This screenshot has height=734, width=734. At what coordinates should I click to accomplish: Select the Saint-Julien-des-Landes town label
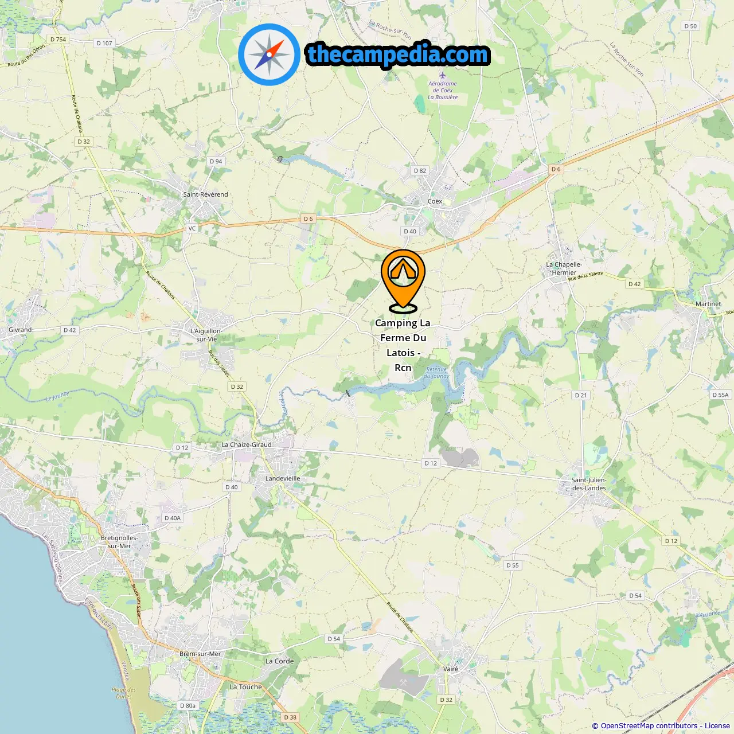coord(589,484)
